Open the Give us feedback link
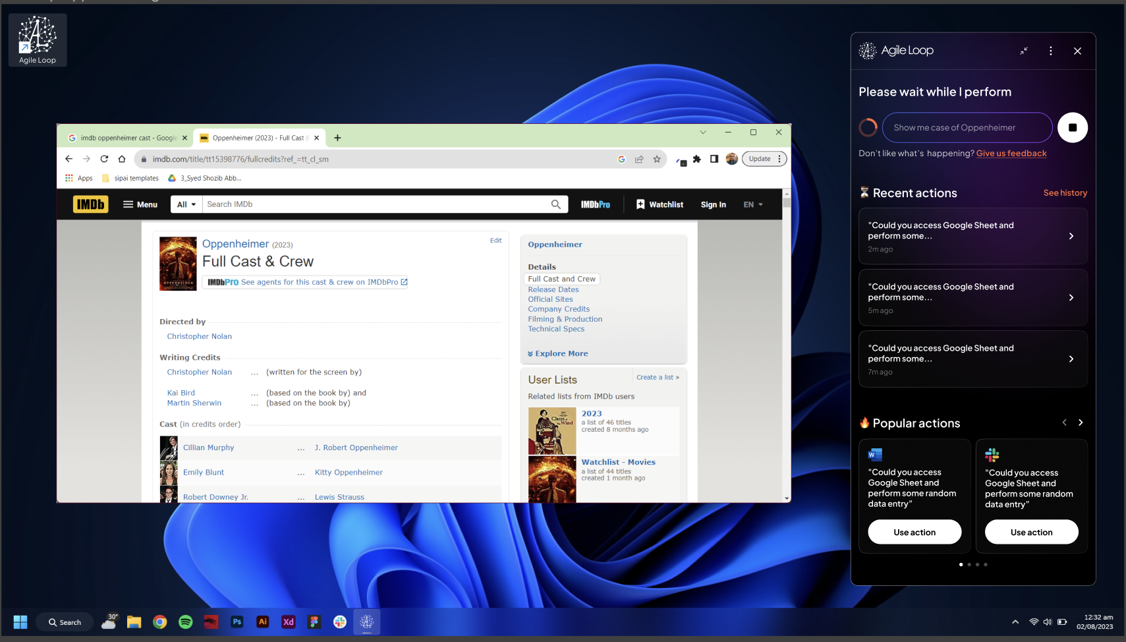This screenshot has width=1126, height=642. tap(1011, 154)
